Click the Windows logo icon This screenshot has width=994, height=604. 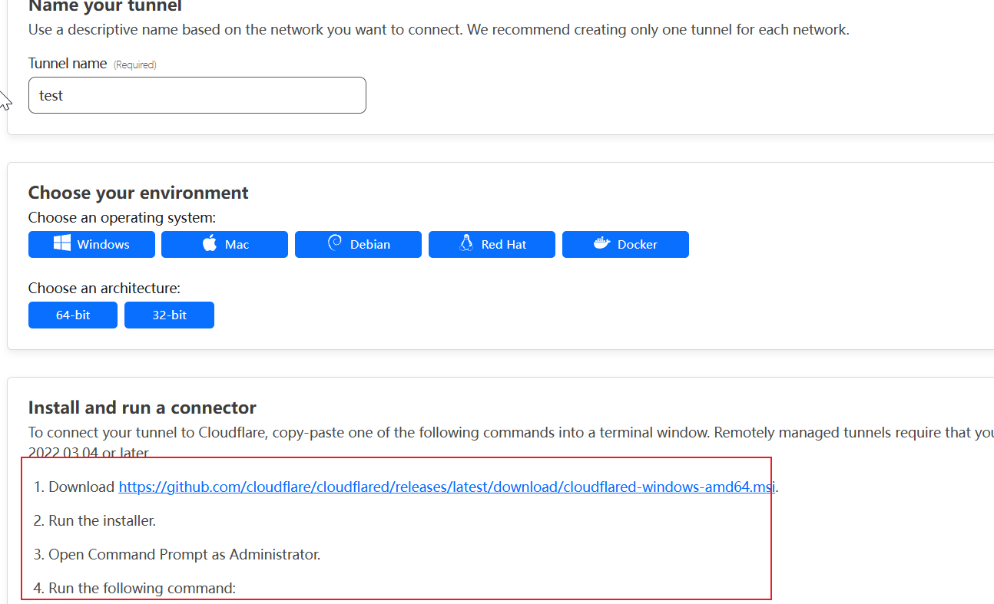62,244
